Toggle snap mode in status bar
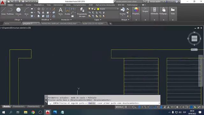Screen dimensions: 204x115 pyautogui.click(x=129, y=107)
